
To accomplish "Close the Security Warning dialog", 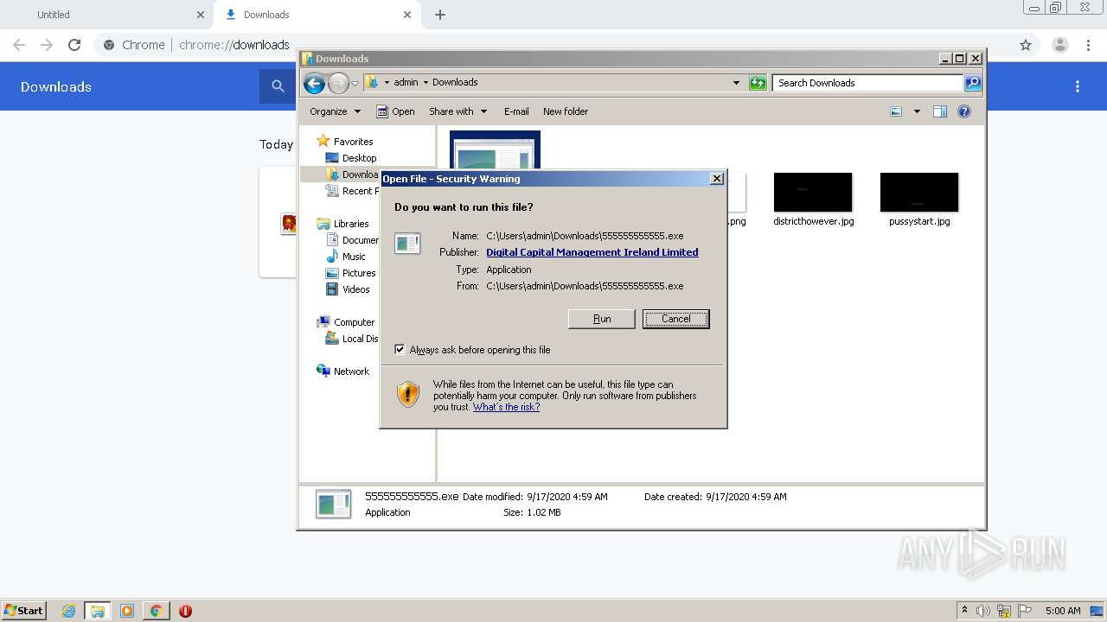I will [x=716, y=179].
